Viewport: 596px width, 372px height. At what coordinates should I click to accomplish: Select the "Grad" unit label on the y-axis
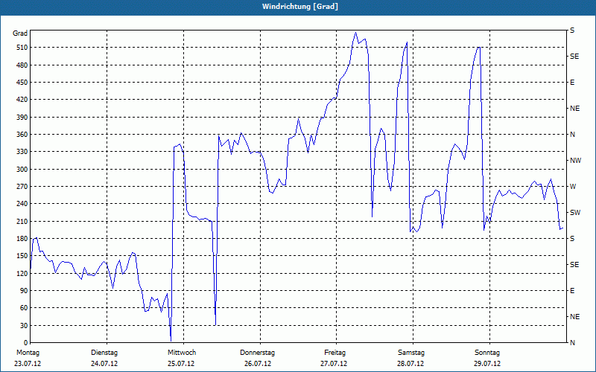(x=20, y=33)
